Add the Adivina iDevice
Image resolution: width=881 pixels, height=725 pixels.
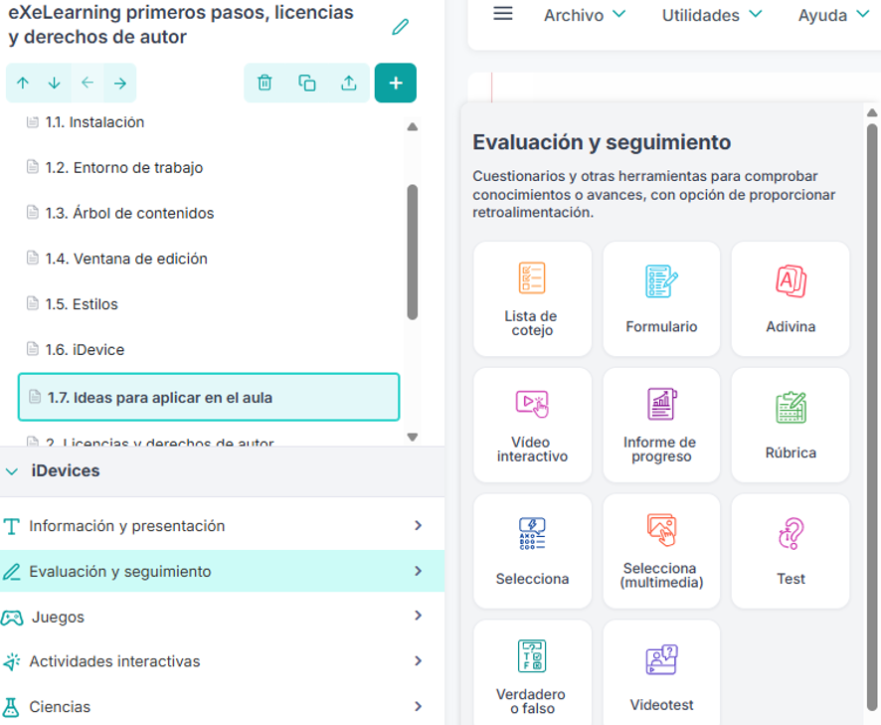[790, 298]
